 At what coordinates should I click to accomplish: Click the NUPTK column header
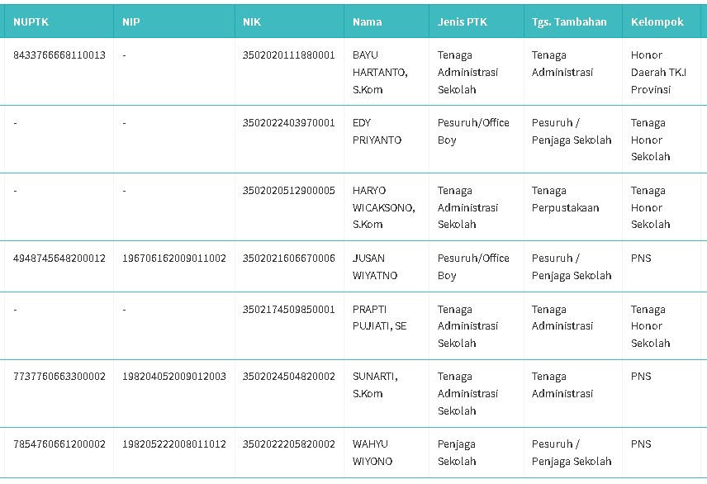31,21
